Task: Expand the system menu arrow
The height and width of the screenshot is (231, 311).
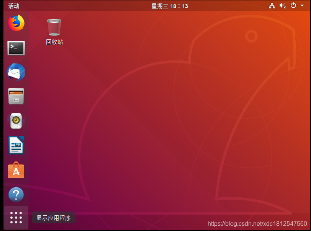Action: (302, 6)
